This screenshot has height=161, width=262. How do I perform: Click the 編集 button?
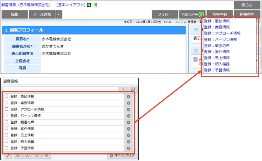15,14
